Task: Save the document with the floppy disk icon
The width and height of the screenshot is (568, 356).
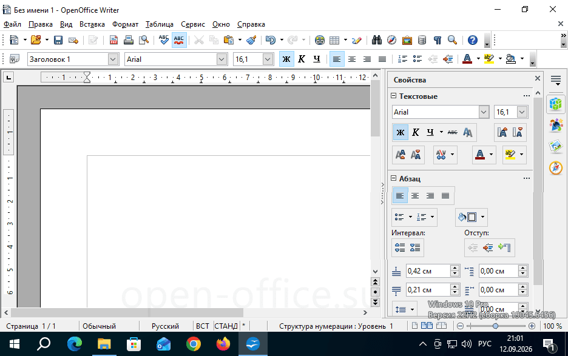Action: pyautogui.click(x=58, y=40)
